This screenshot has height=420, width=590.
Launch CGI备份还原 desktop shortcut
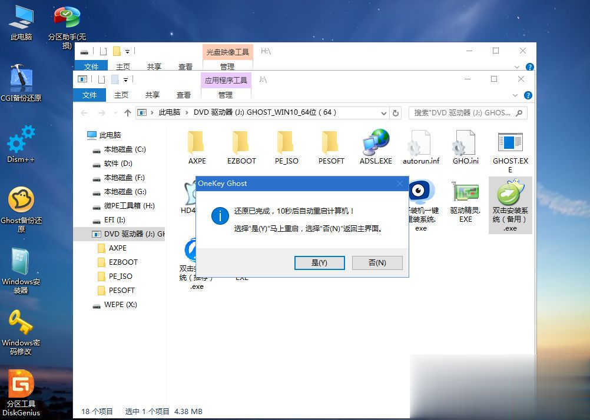point(21,83)
